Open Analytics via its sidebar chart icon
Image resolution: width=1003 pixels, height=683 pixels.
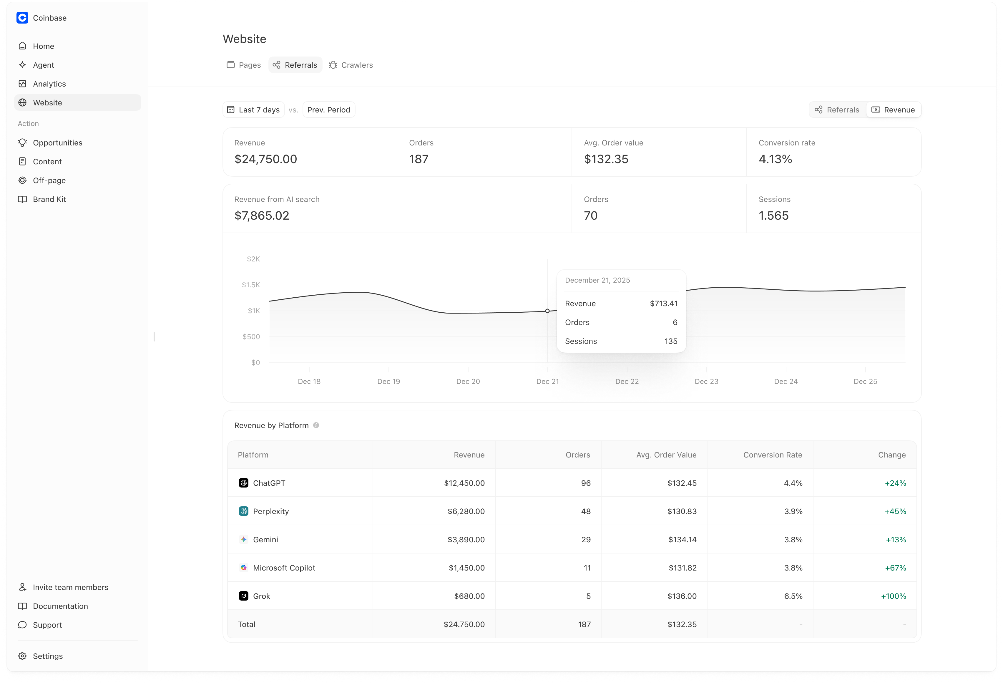pyautogui.click(x=23, y=84)
